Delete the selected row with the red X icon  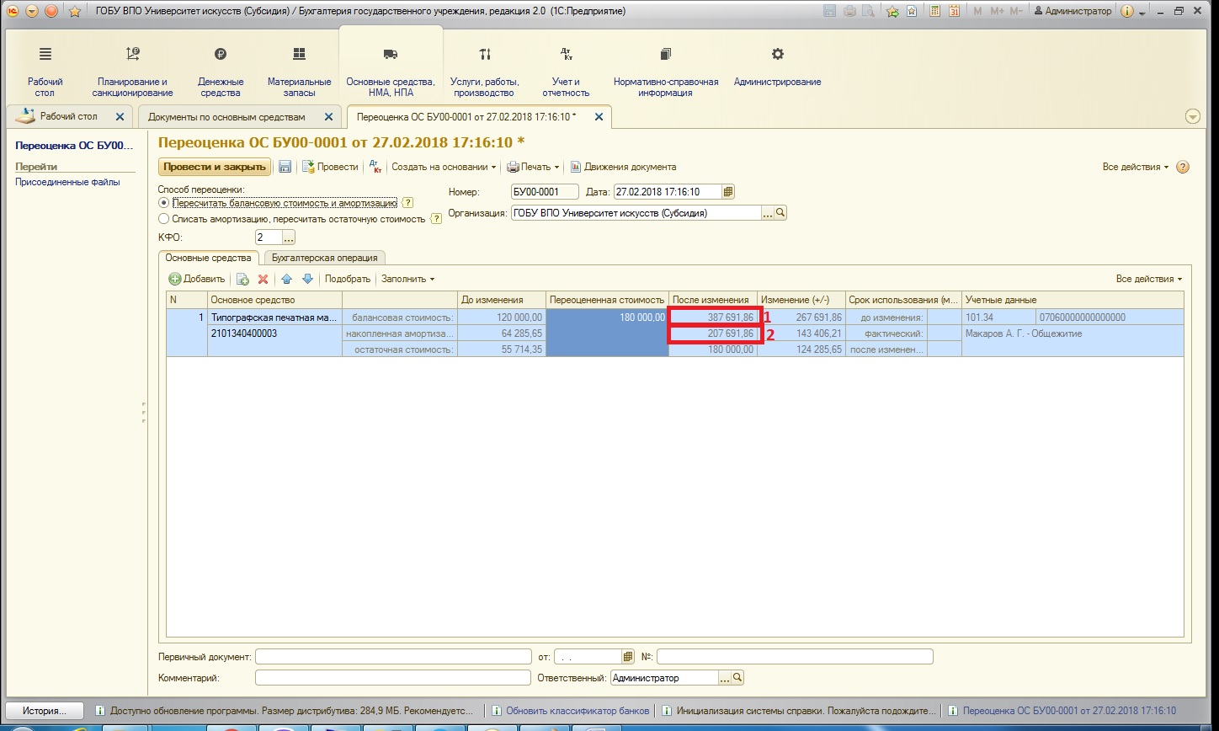tap(263, 279)
